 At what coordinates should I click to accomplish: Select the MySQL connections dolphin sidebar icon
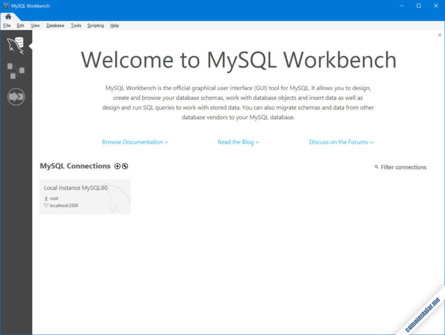[16, 45]
